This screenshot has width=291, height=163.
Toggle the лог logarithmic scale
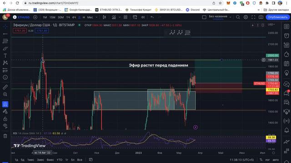(x=267, y=160)
